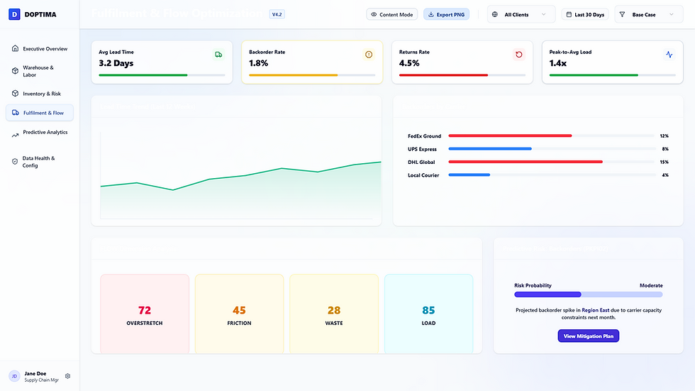Click the refresh icon on Returns Rate card
This screenshot has width=695, height=391.
pos(519,55)
